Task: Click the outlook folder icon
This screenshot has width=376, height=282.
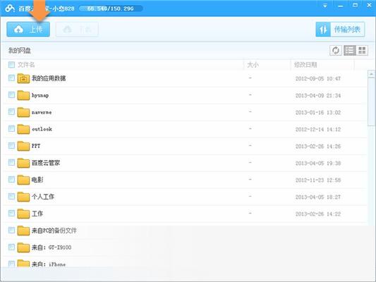Action: coord(23,129)
